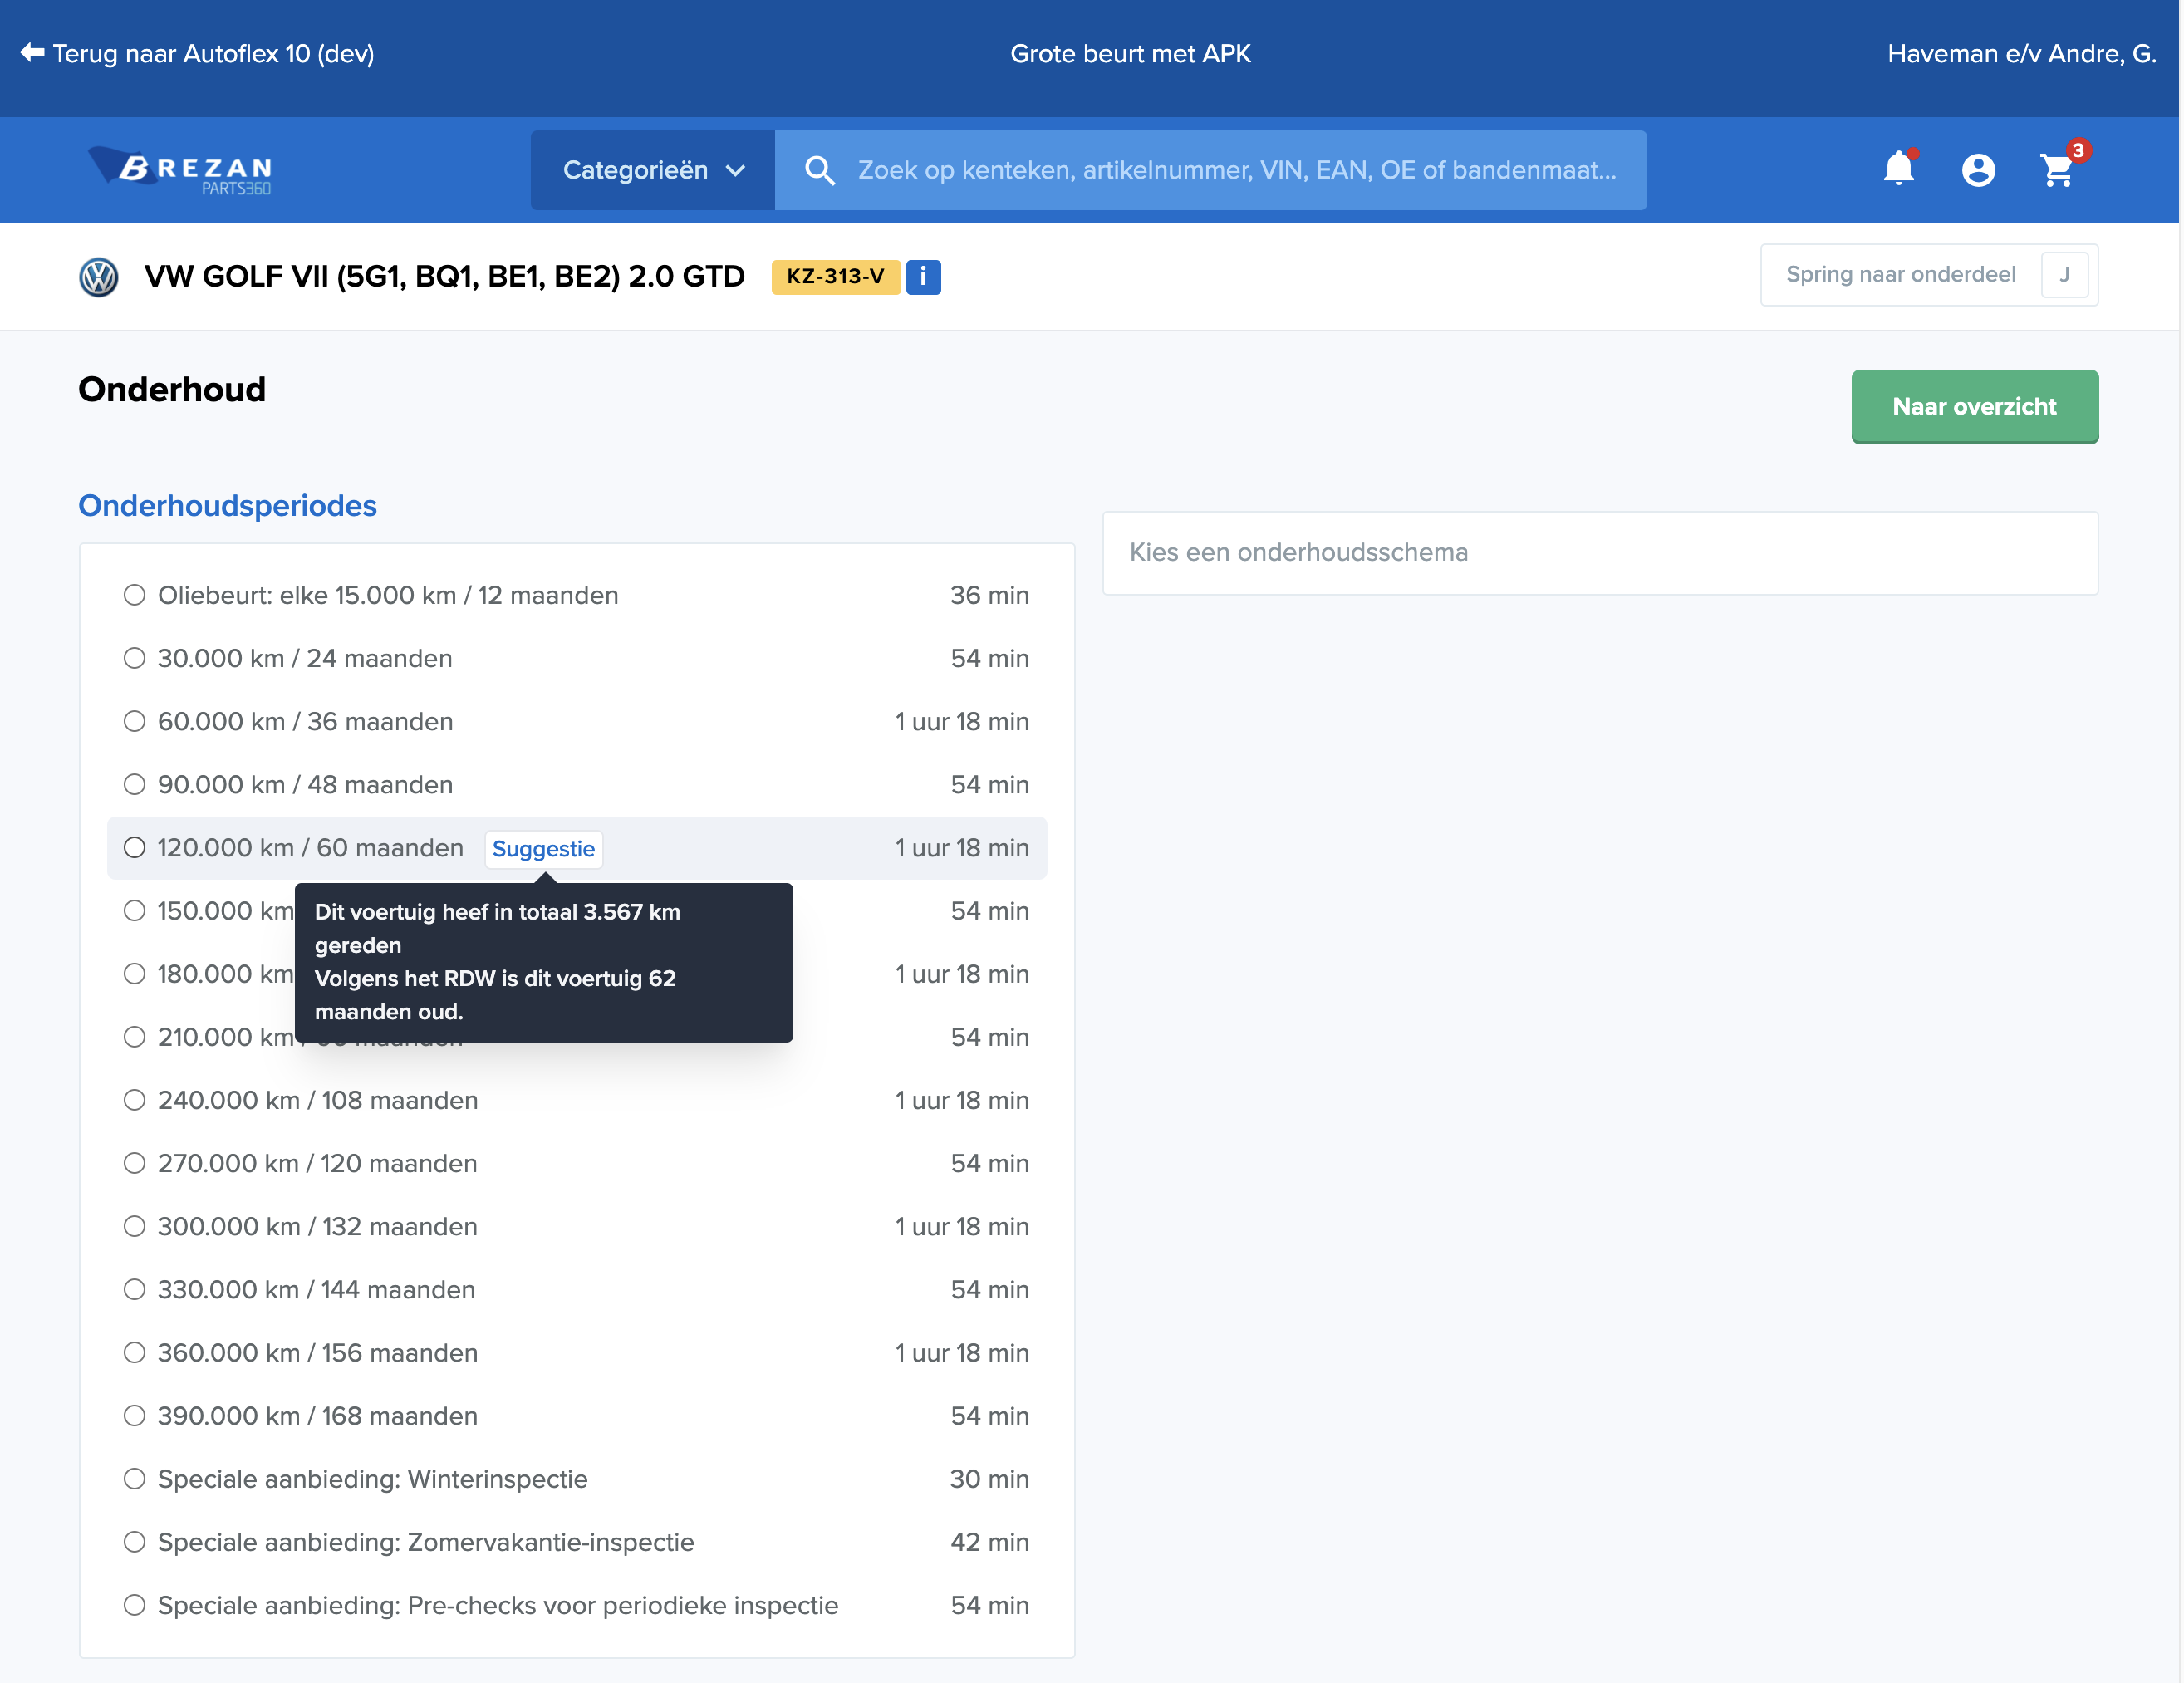The height and width of the screenshot is (1683, 2184).
Task: Click the back arrow to Autoflex
Action: coord(32,53)
